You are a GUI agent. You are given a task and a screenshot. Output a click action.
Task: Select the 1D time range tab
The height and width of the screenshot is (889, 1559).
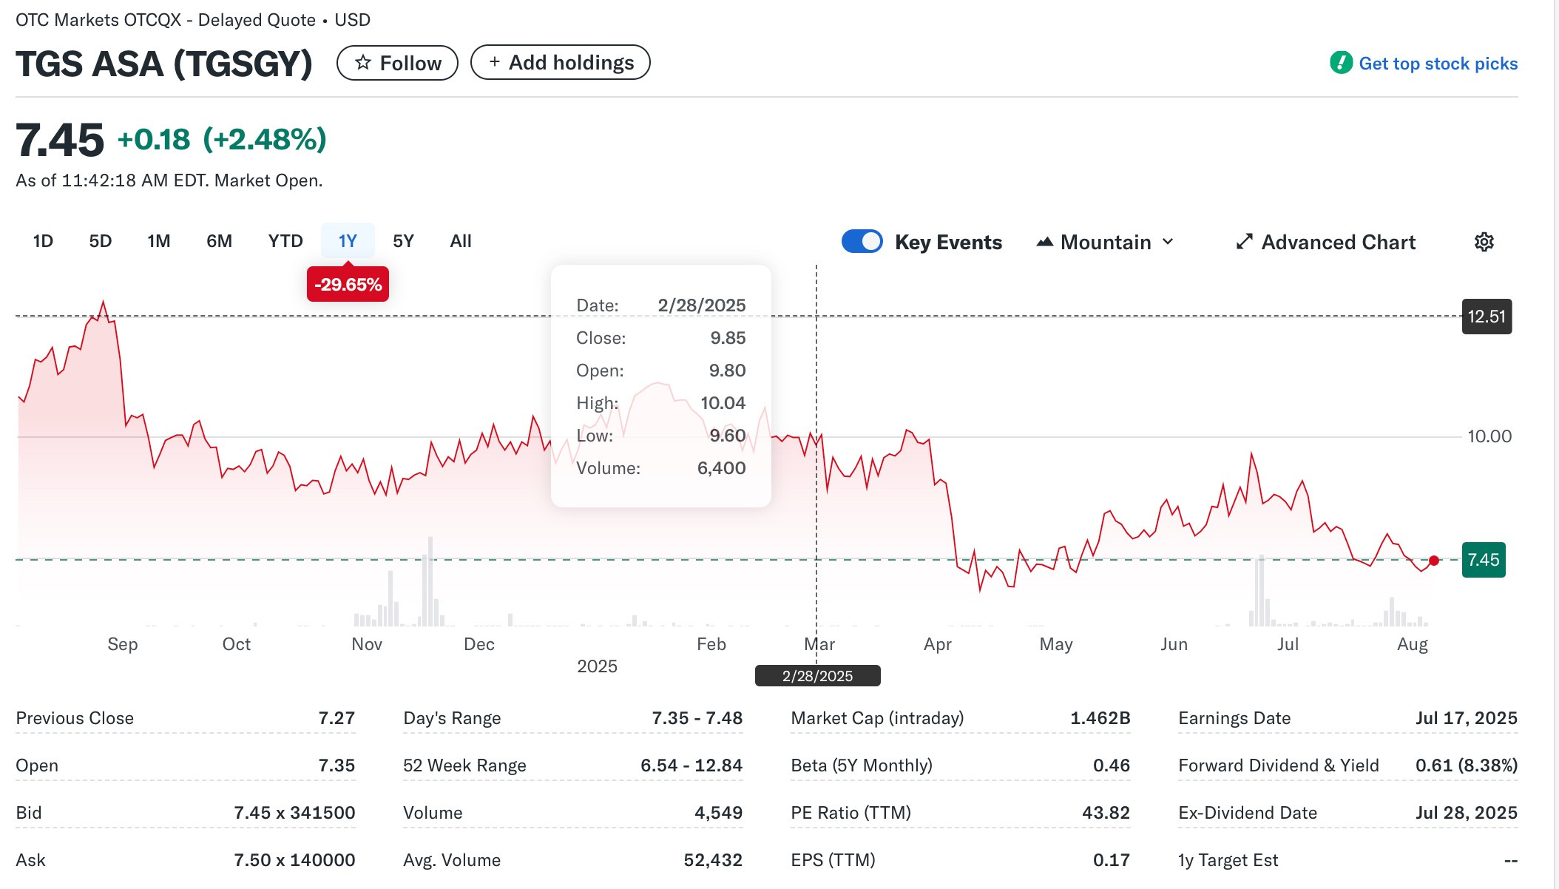tap(43, 241)
